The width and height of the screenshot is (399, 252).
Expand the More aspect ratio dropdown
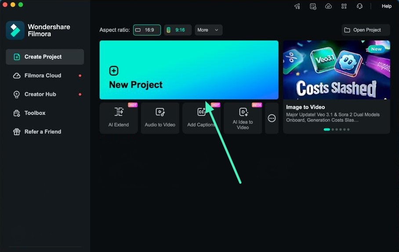(208, 30)
